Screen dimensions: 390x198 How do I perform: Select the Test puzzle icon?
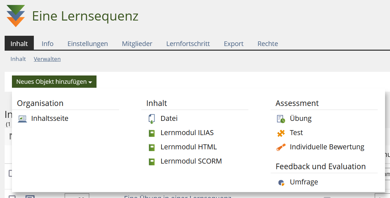[x=281, y=133]
